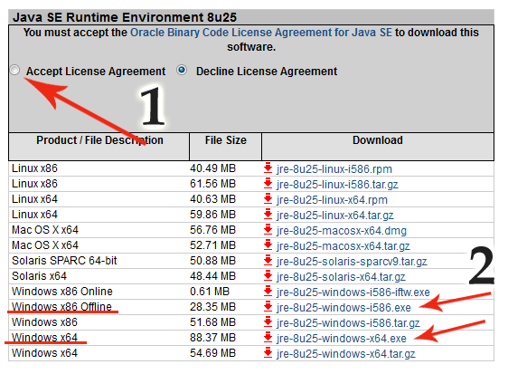508x374 pixels.
Task: Download jre-8u25-windows-i586.exe offline installer link
Action: coord(343,308)
